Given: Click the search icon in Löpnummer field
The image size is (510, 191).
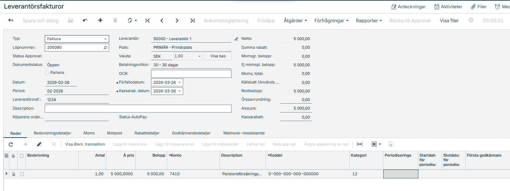Looking at the screenshot, I should (105, 47).
